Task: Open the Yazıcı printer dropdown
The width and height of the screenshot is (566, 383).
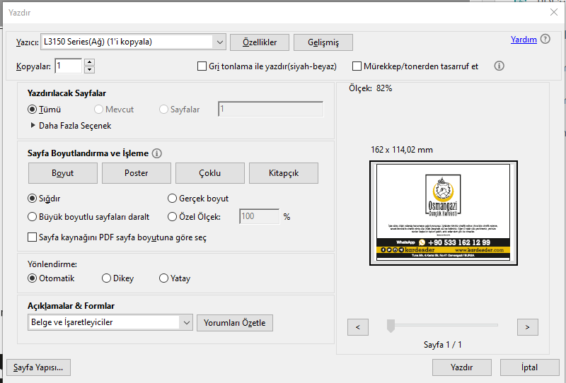Action: [134, 42]
